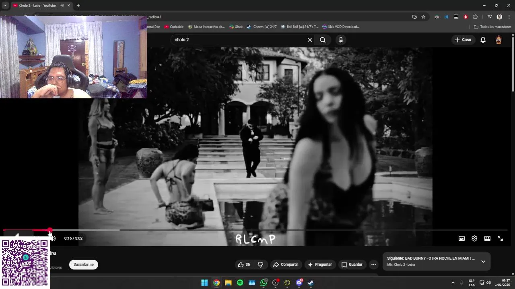Open the 'Cheem [=] 24/7' bookmark
515x289 pixels.
[x=262, y=27]
